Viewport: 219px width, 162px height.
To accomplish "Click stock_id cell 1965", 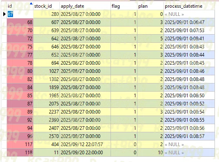I will pos(46,96).
